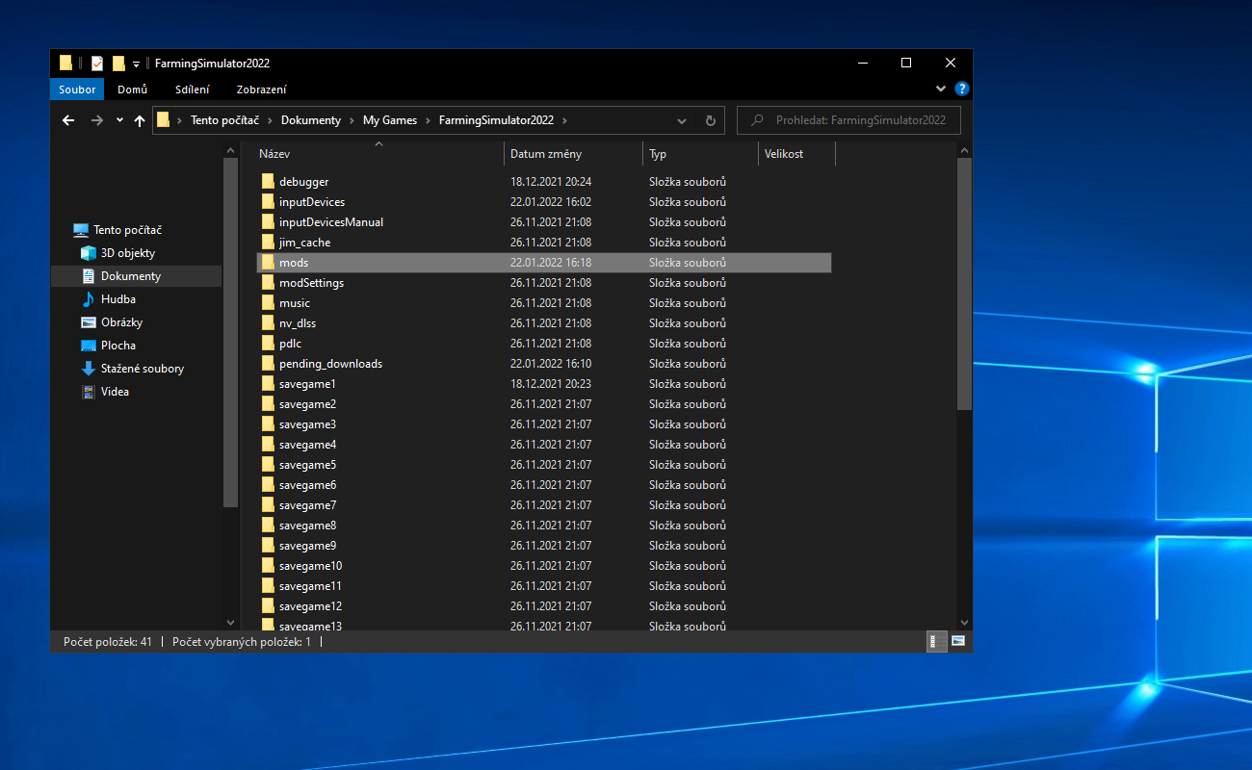Click the search box Prohledat FarmingSimulator2022
Screen dimensions: 1252x770
[848, 120]
